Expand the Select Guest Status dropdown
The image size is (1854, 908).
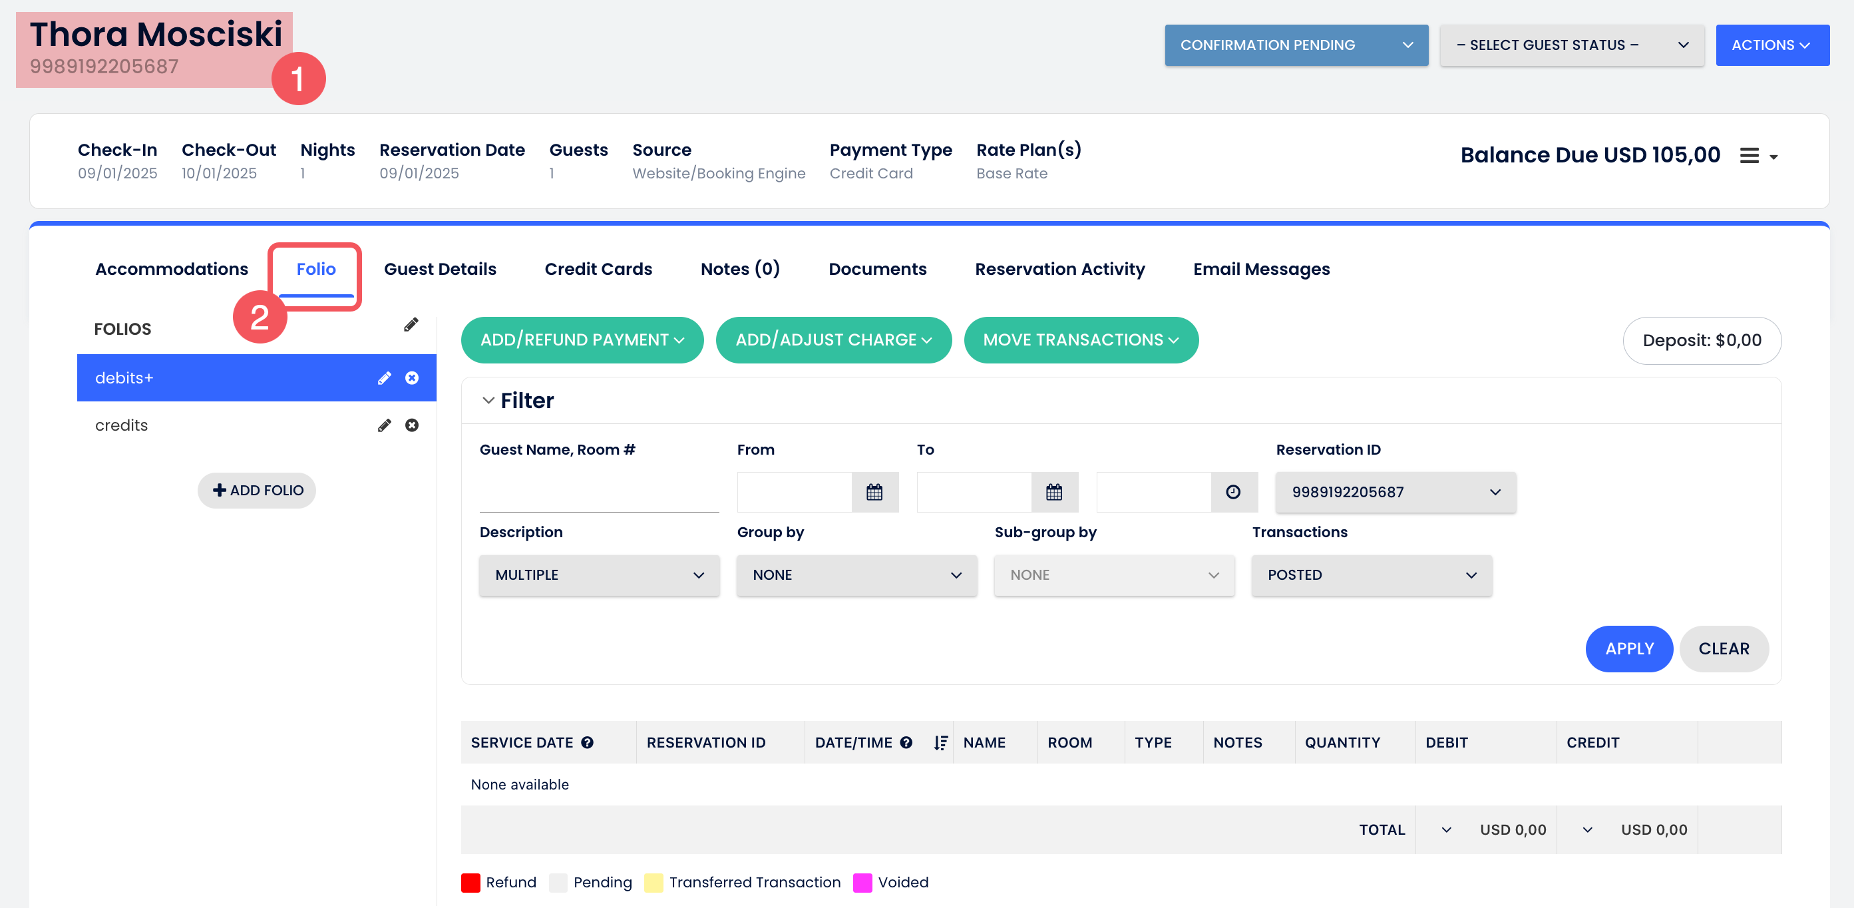[x=1571, y=45]
